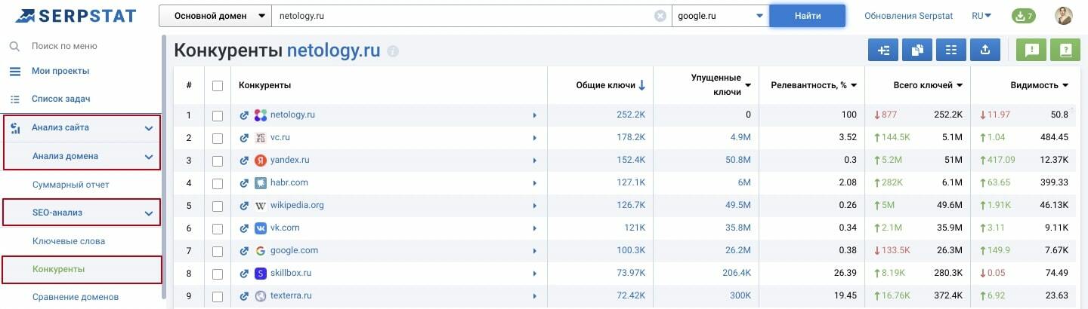Open the user avatar profile menu
This screenshot has height=309, width=1088.
tap(1064, 16)
